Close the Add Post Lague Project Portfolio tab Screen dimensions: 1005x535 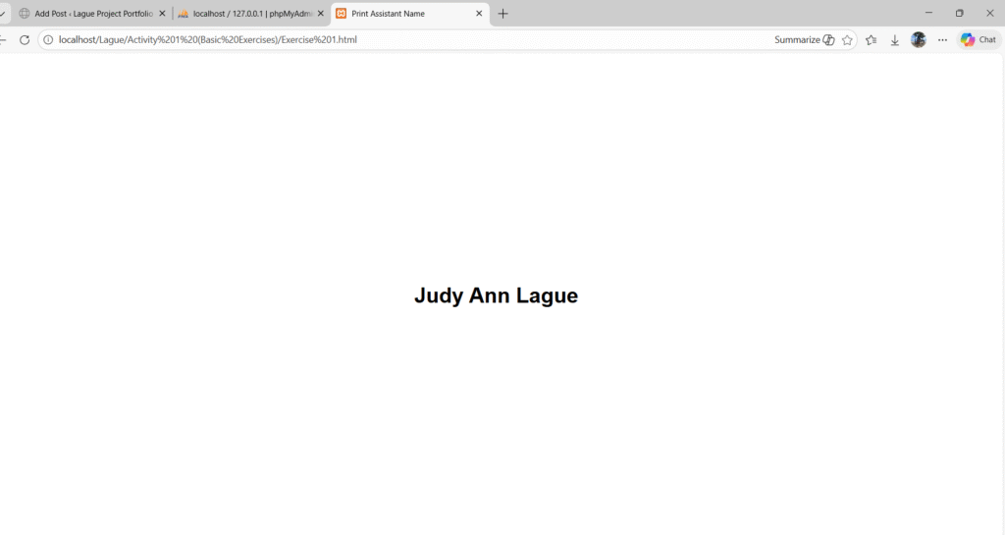(x=162, y=14)
